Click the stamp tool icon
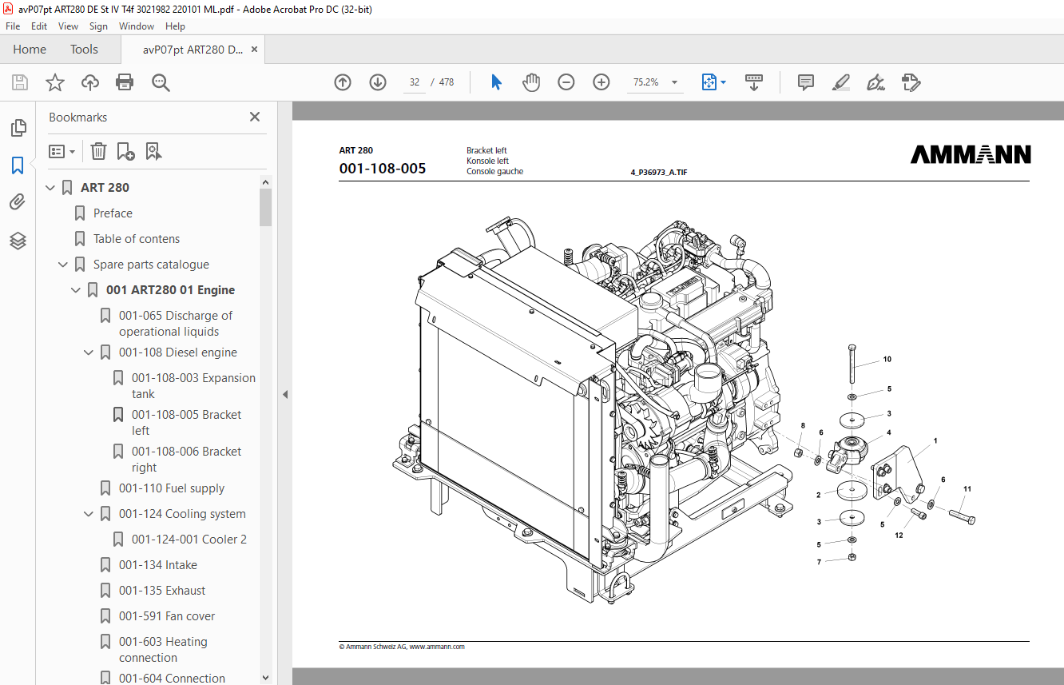Image resolution: width=1064 pixels, height=685 pixels. (911, 82)
